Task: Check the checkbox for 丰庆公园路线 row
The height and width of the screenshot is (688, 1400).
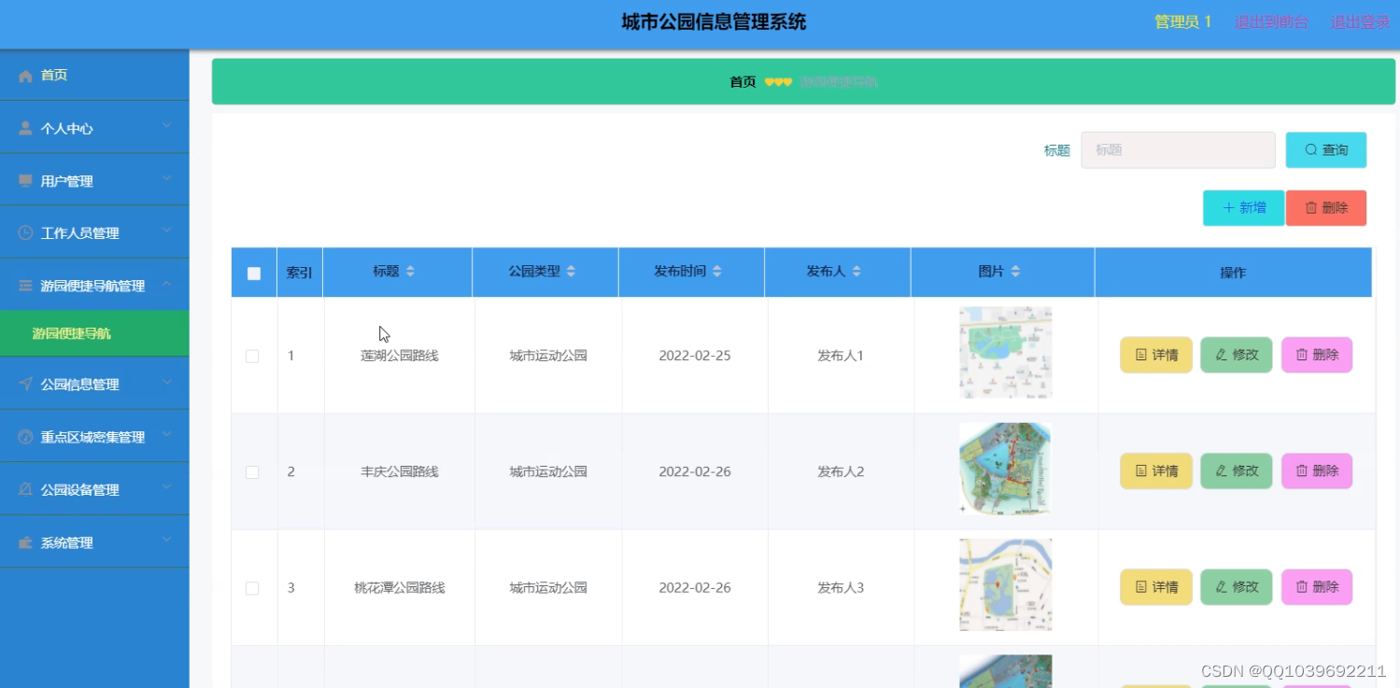Action: (253, 471)
